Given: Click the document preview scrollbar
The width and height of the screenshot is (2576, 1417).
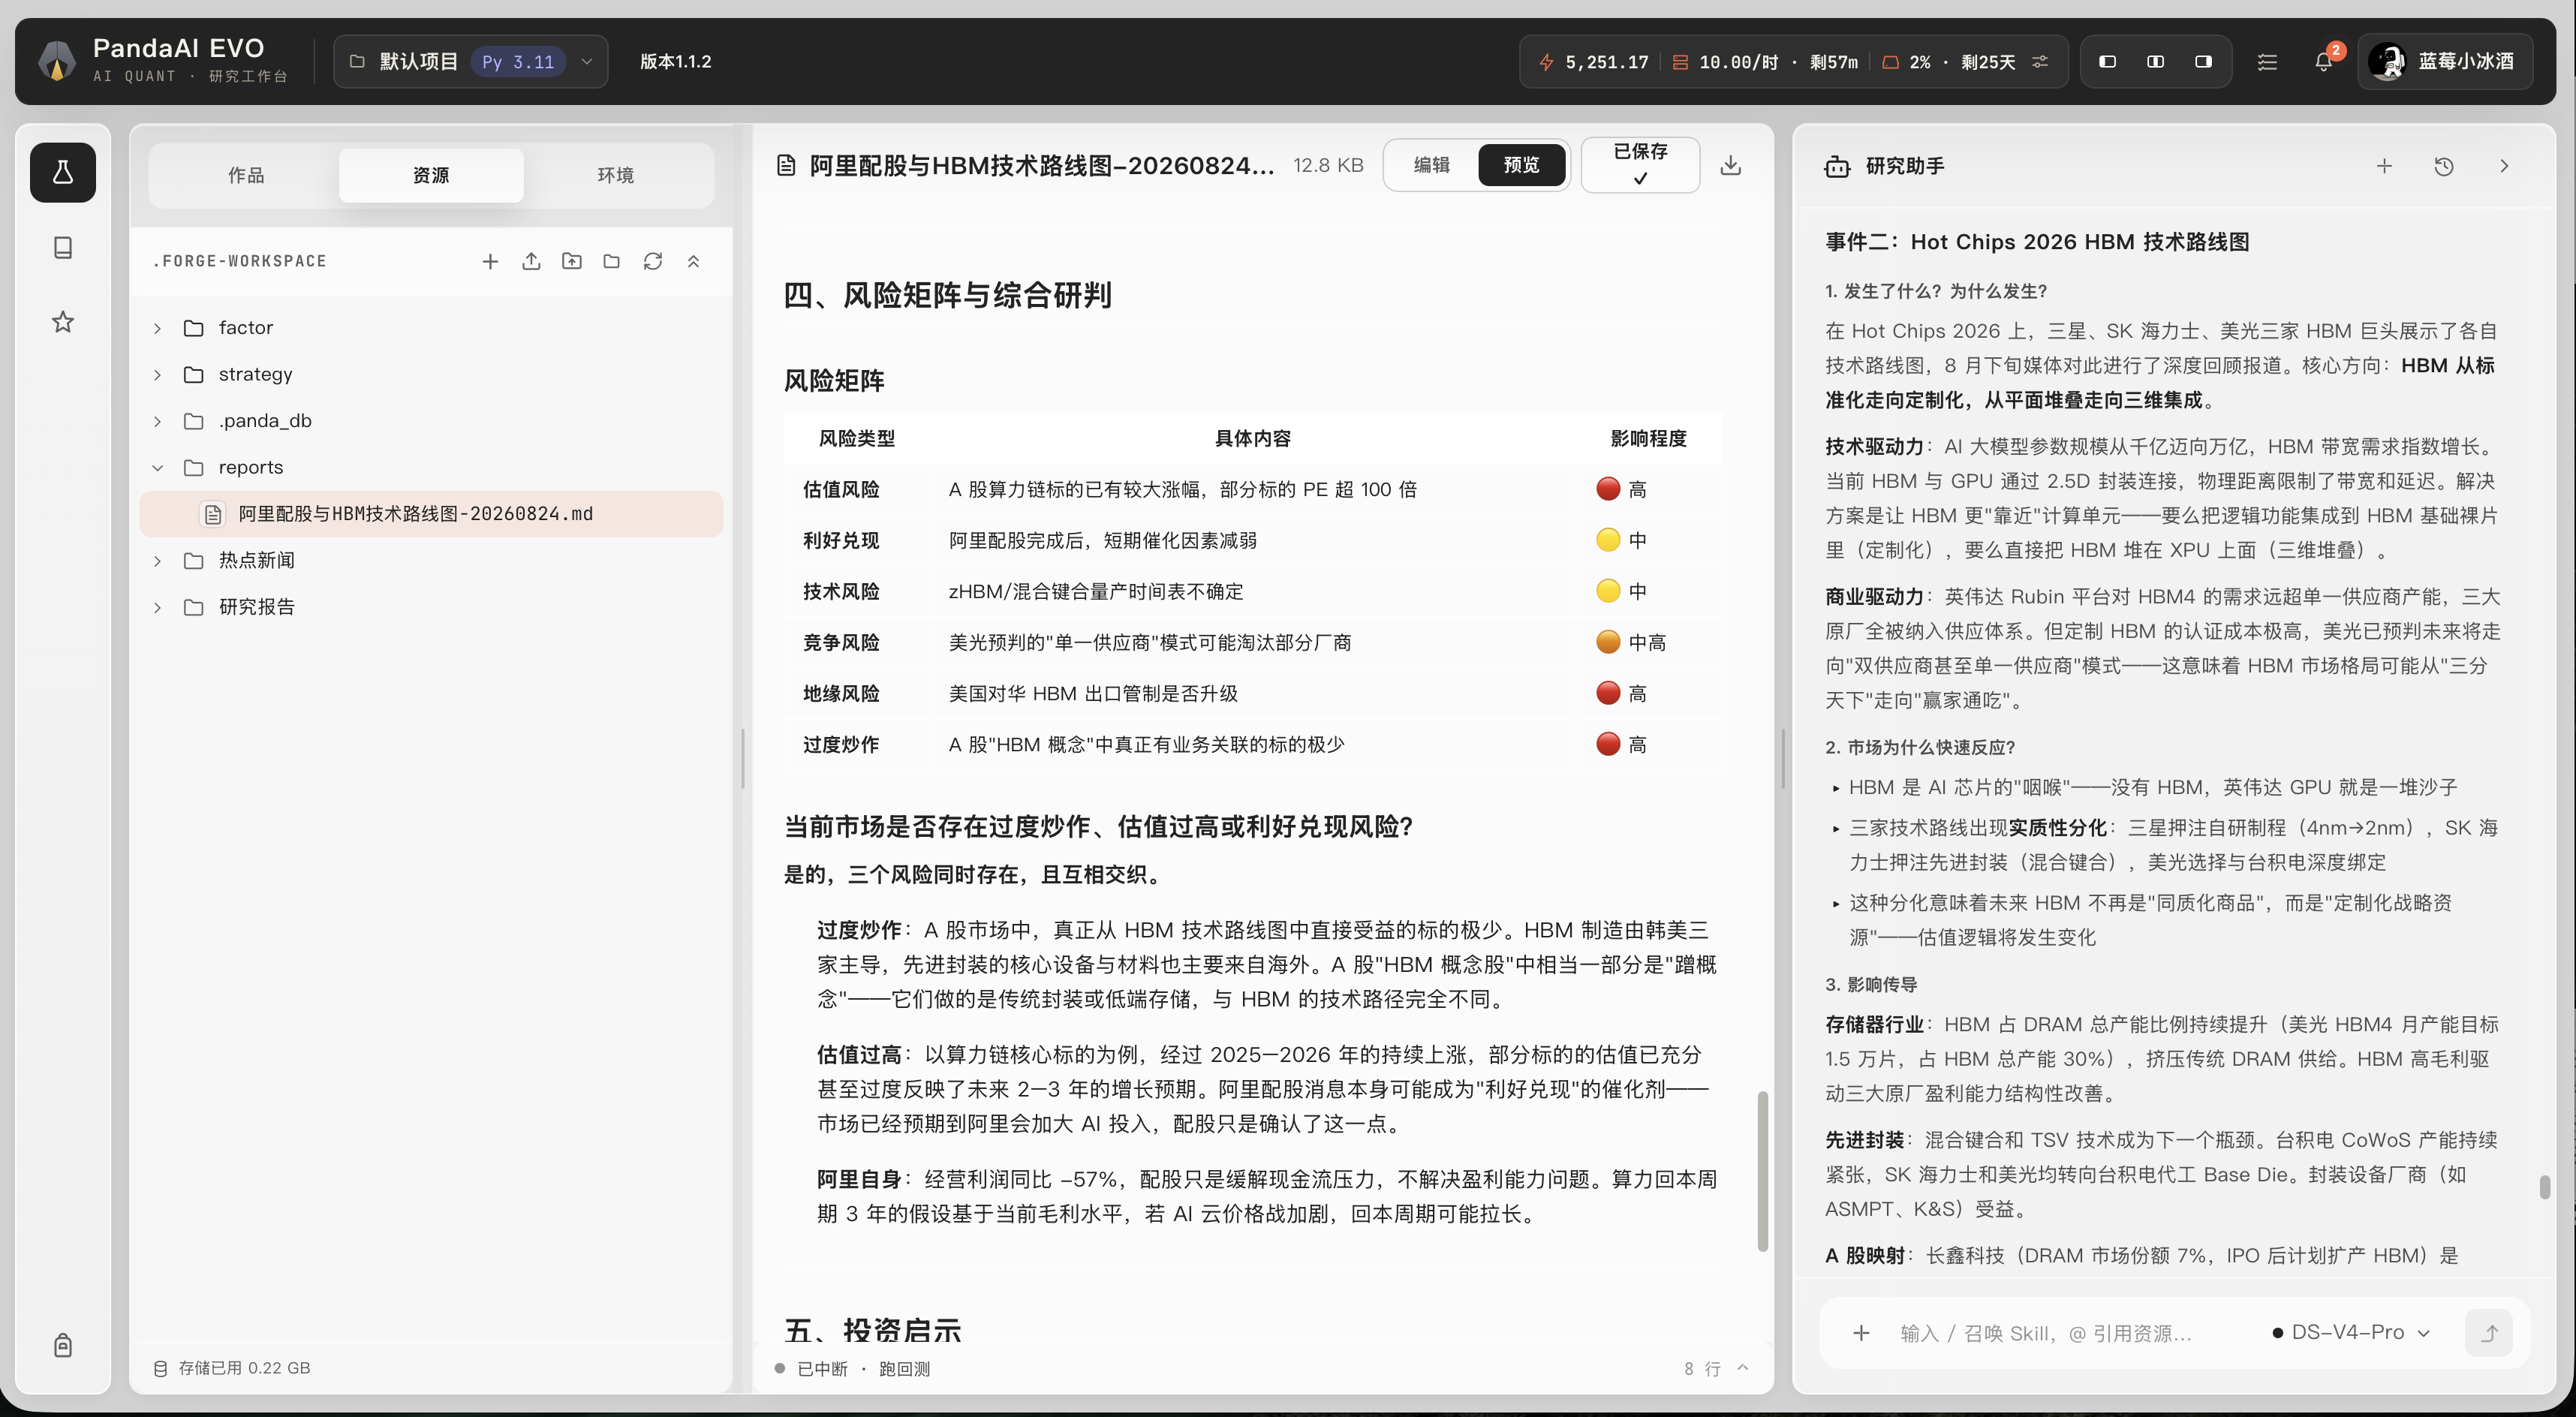Looking at the screenshot, I should 1762,1170.
